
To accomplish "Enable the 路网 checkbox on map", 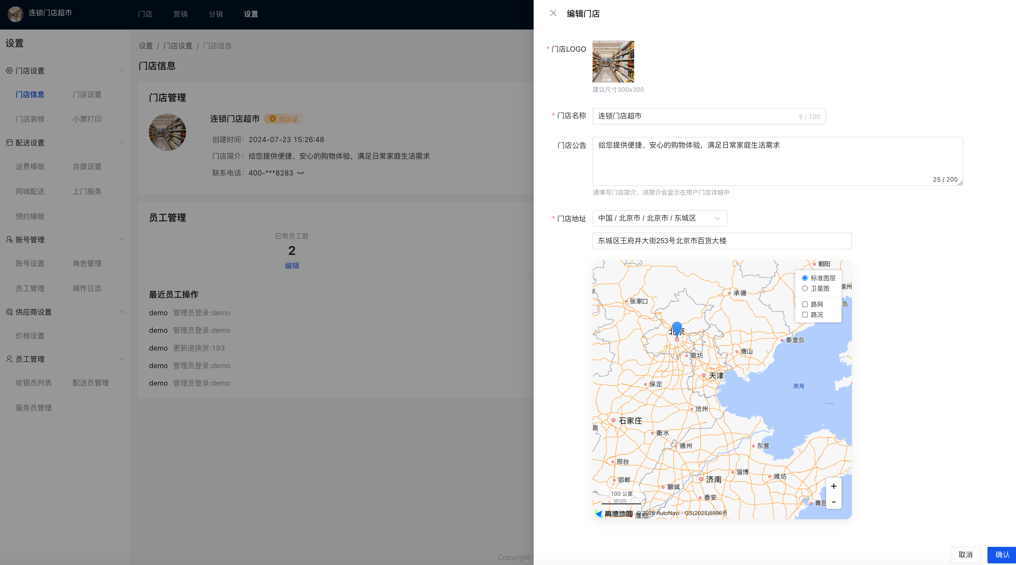I will pyautogui.click(x=805, y=304).
